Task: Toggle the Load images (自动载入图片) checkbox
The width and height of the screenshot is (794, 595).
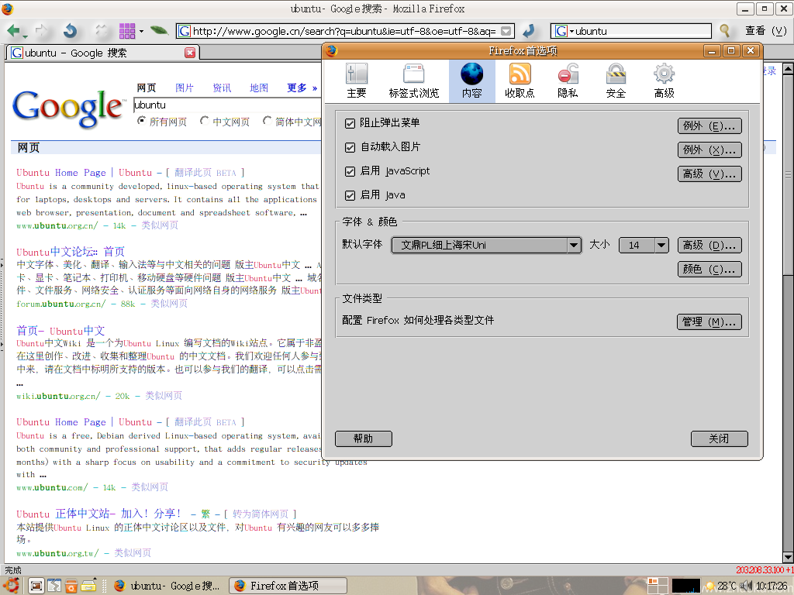Action: tap(350, 147)
